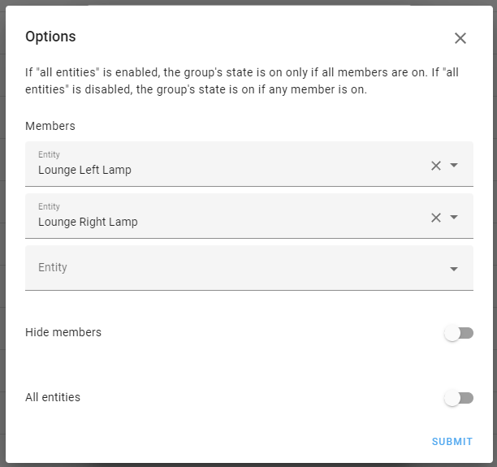Click the all entities description paragraph

pos(241,81)
